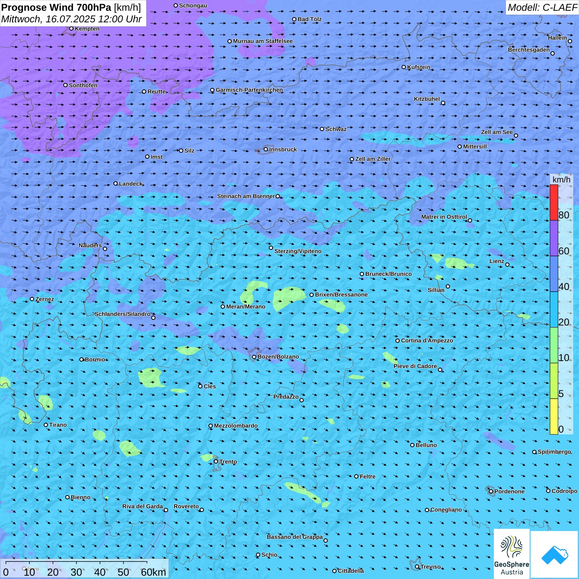Viewport: 579px width, 579px height.
Task: Choose the Berchtesgaden label
Action: coord(529,50)
